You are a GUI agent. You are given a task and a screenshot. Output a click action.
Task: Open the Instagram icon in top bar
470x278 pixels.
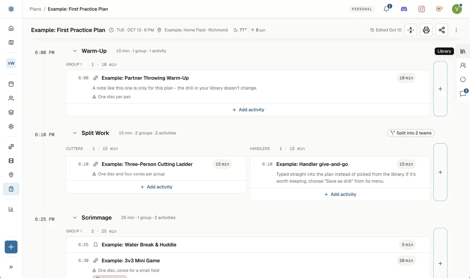click(x=422, y=9)
